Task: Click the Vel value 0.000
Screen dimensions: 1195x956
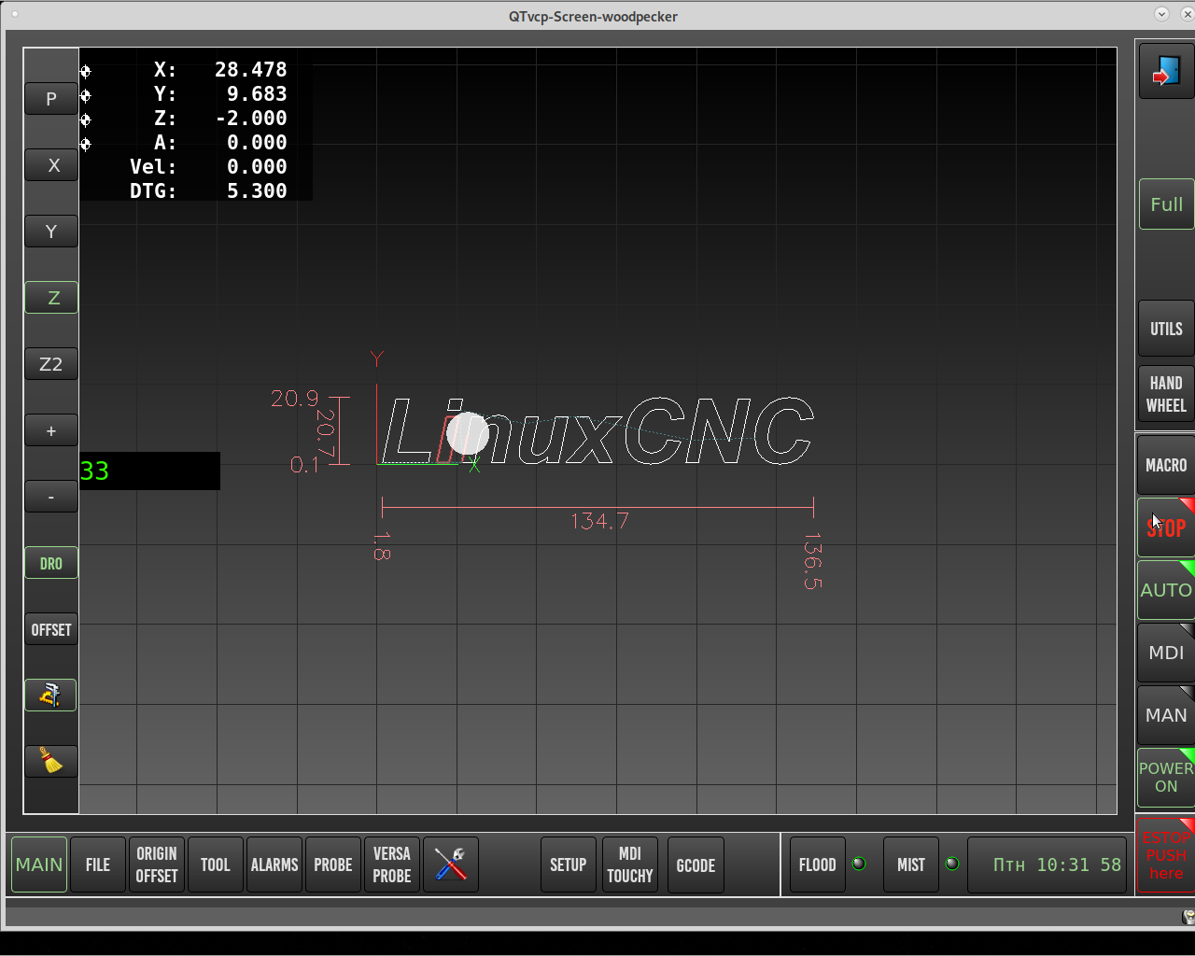Action: [257, 167]
